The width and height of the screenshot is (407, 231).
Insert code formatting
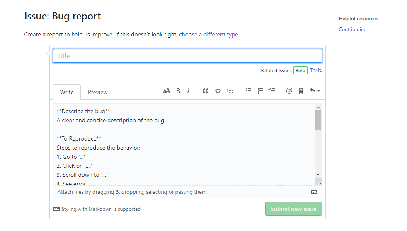pyautogui.click(x=218, y=91)
